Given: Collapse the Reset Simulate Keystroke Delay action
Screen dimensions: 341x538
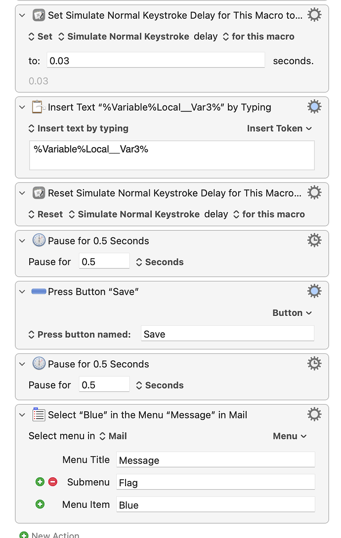Looking at the screenshot, I should tap(22, 192).
